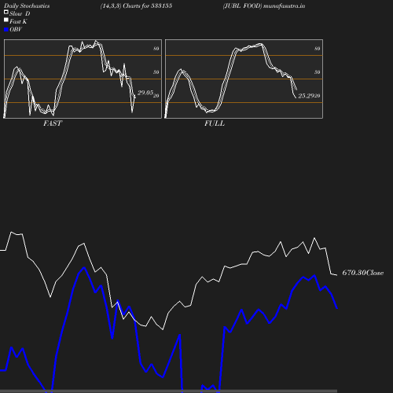Click the Fast K legend swatch

[6, 20]
